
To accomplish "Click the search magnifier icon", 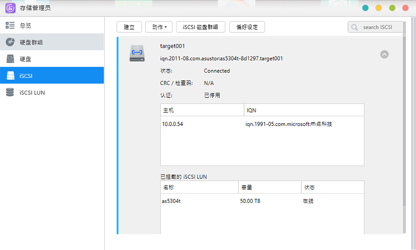I will tap(354, 27).
